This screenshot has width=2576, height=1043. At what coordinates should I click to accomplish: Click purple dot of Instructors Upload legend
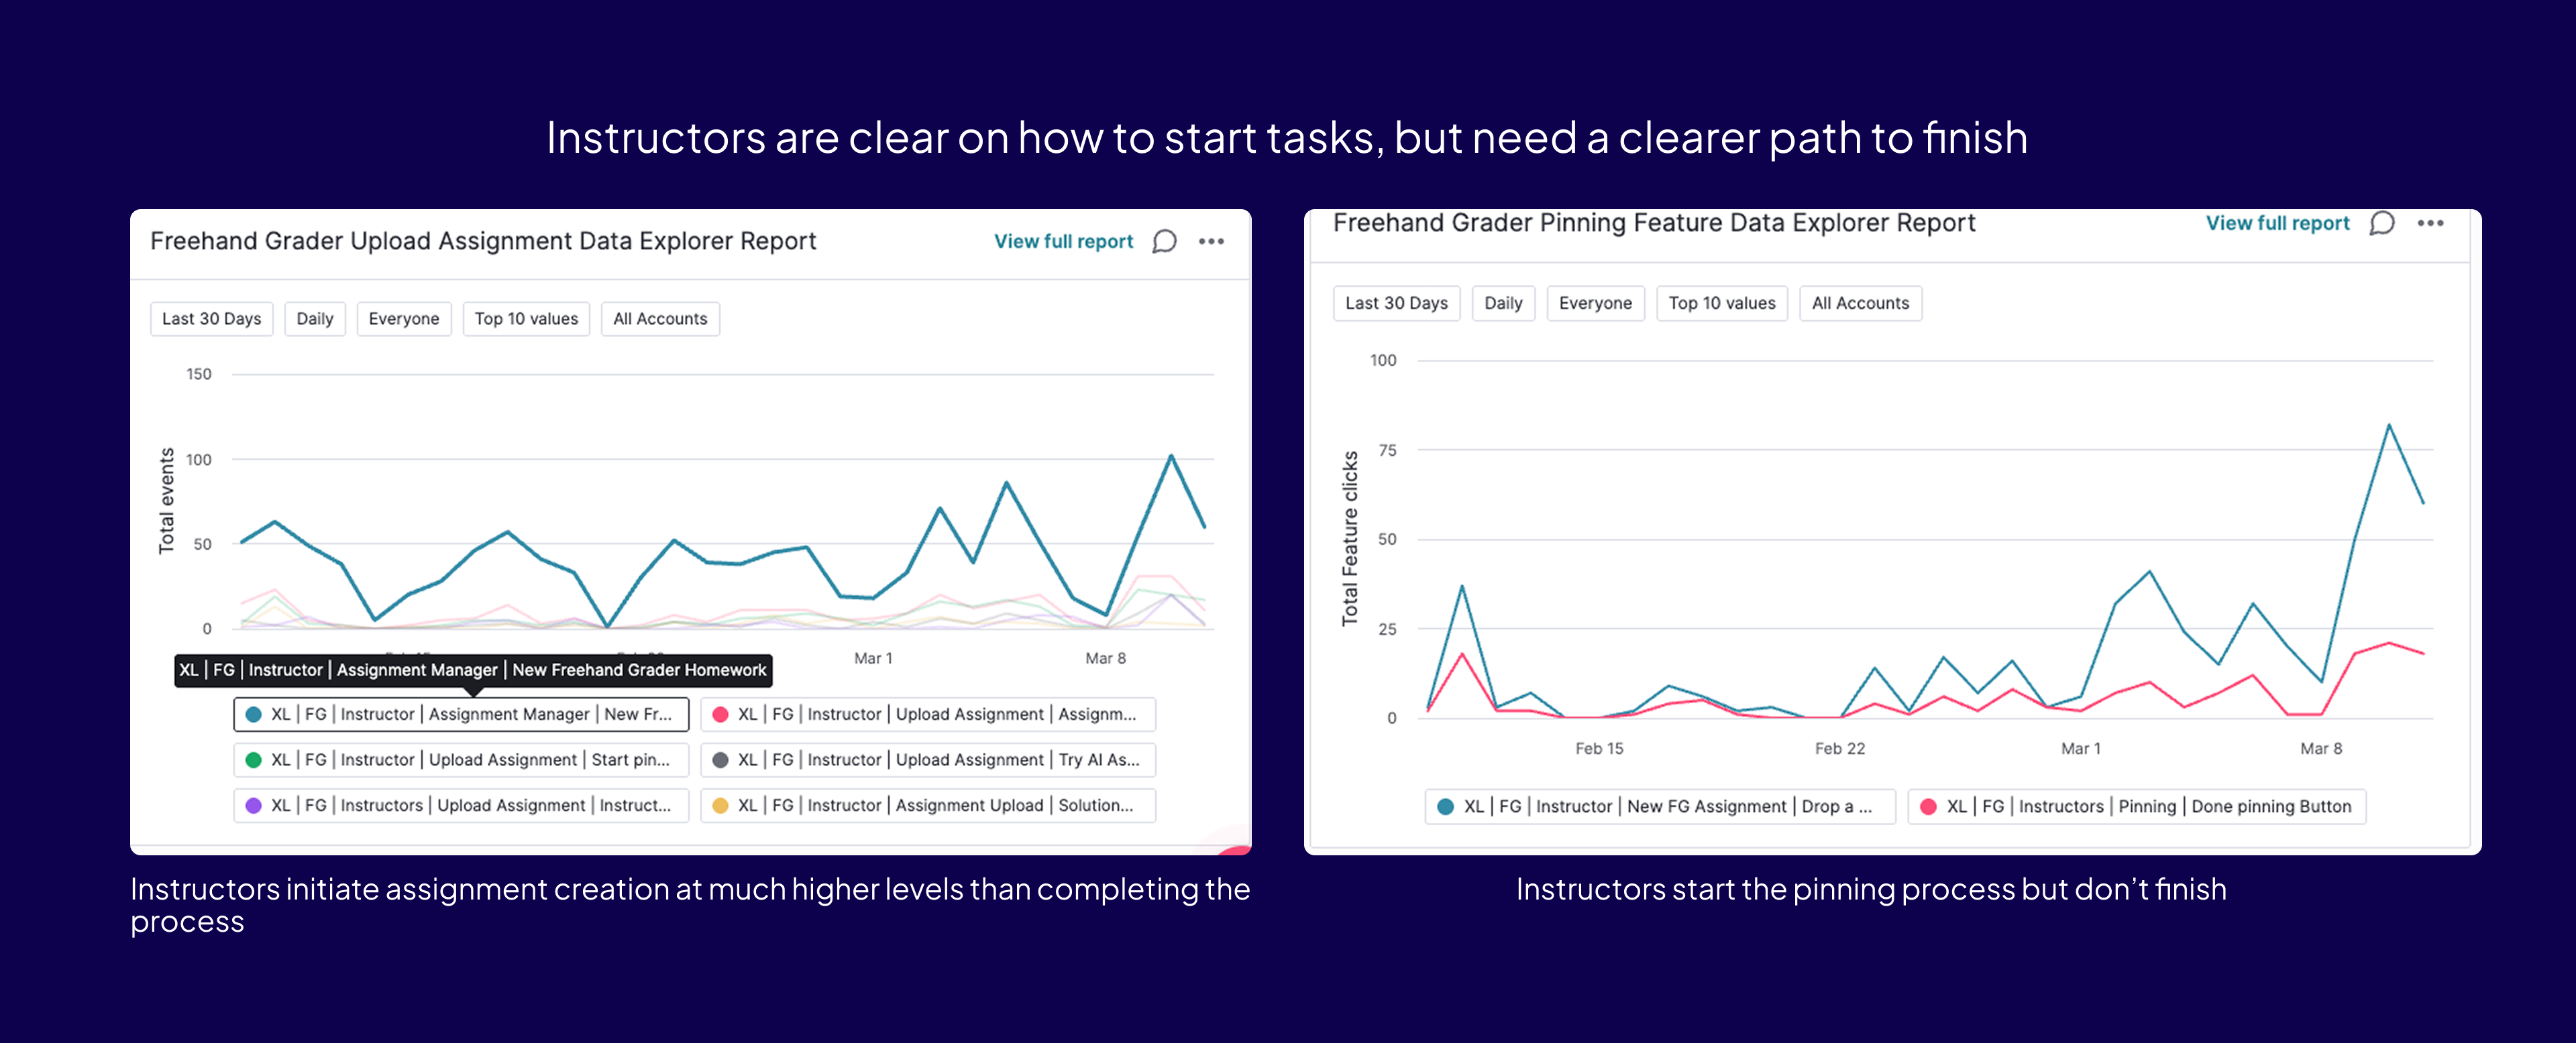[254, 805]
